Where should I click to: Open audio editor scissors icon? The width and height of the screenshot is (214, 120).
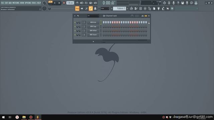(169, 3)
